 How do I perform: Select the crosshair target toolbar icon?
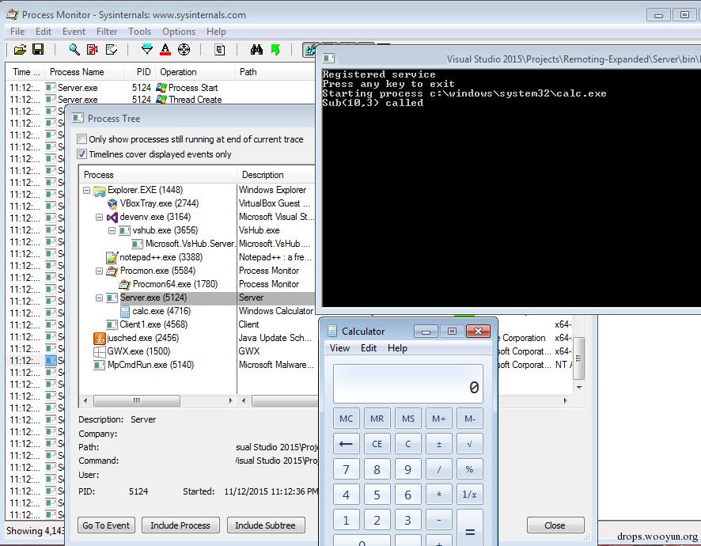click(184, 50)
